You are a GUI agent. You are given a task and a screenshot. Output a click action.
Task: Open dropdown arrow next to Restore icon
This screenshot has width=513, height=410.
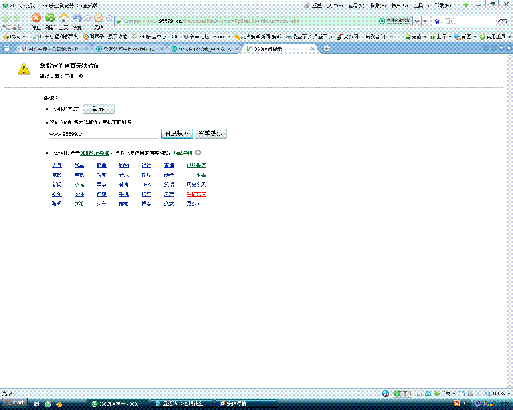(x=87, y=18)
